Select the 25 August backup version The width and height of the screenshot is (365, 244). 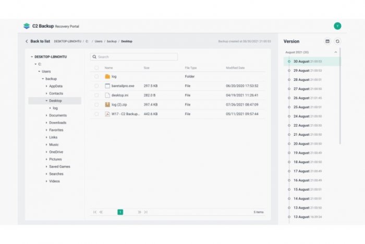(x=302, y=107)
